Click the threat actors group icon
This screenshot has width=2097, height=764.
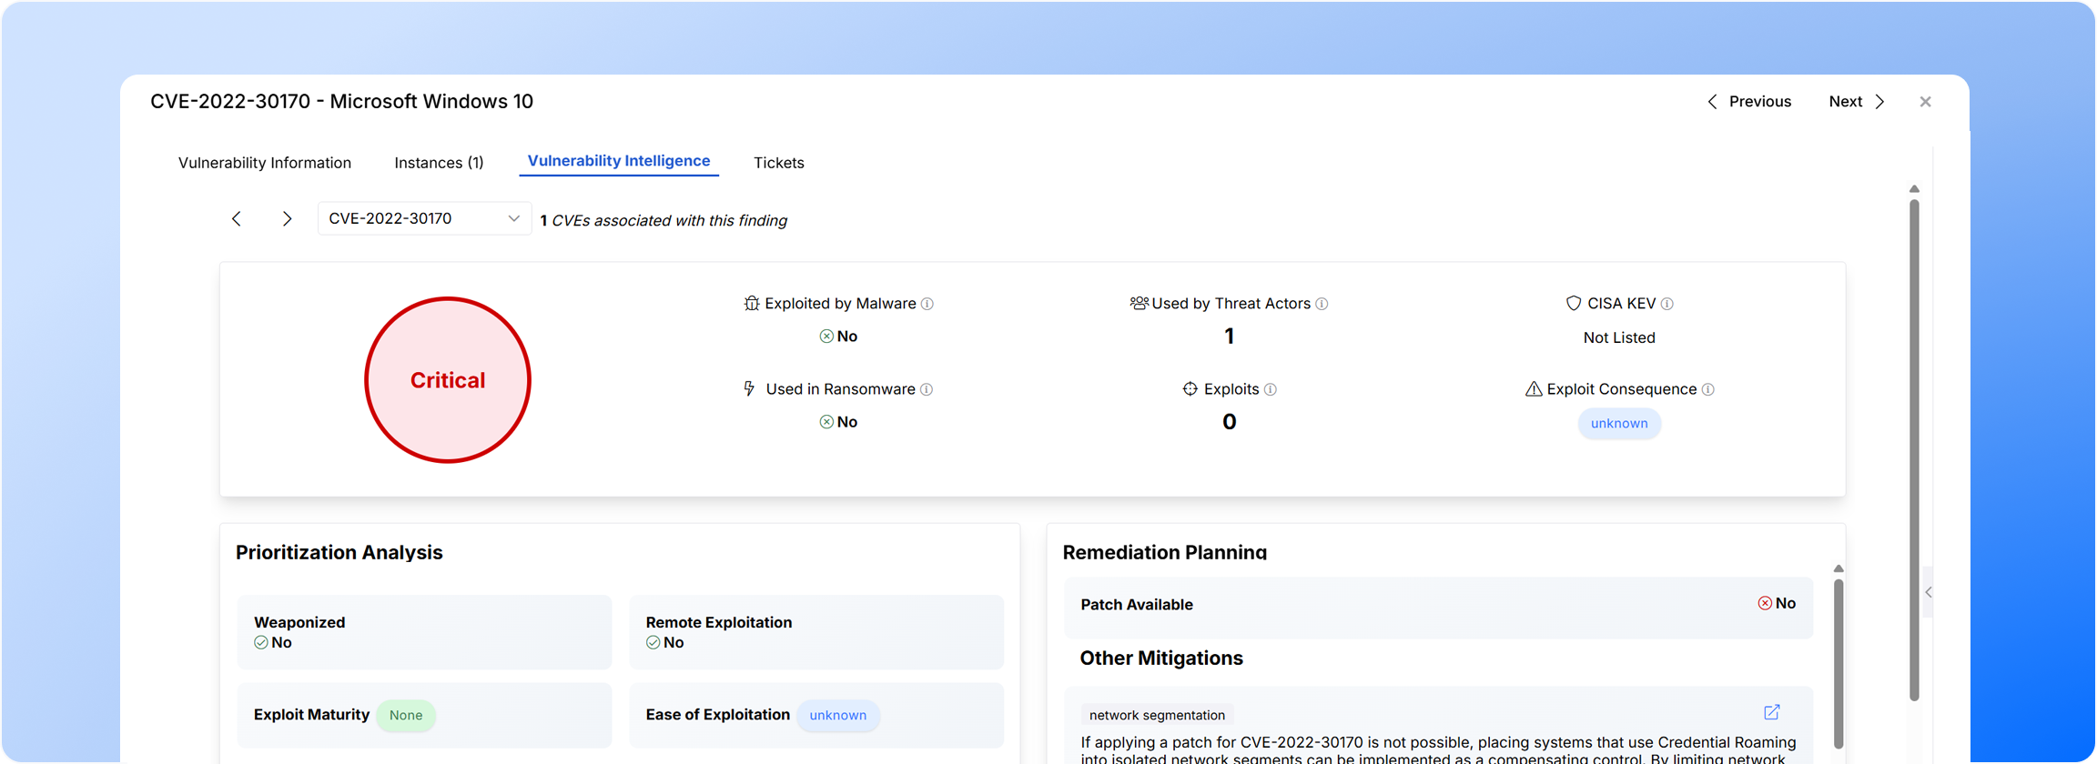click(1139, 303)
